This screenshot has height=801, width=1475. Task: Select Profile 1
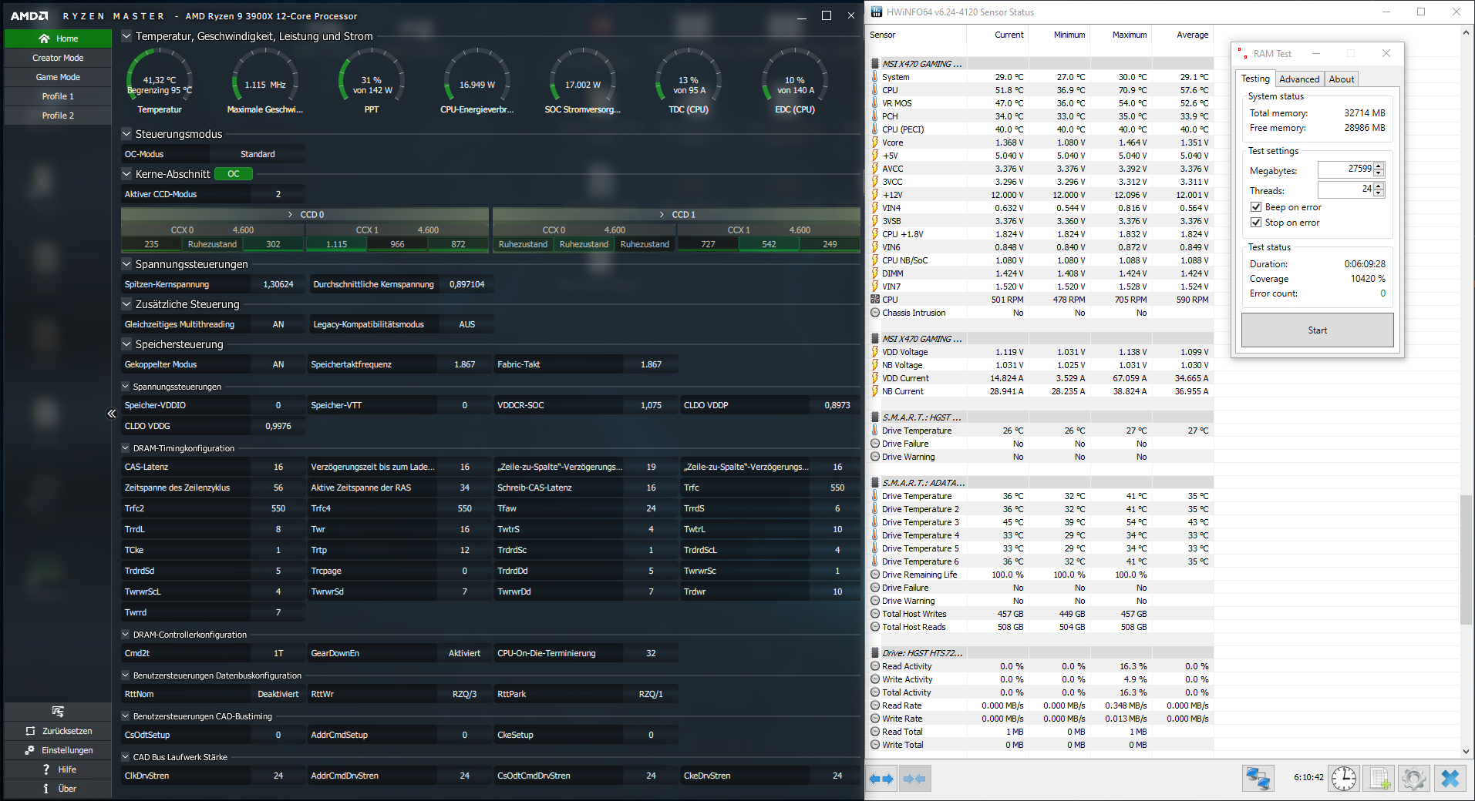[58, 96]
